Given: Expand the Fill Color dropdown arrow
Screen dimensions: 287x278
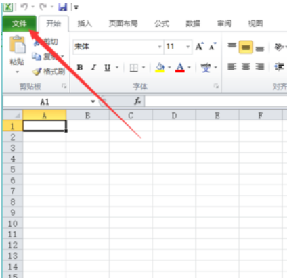Looking at the screenshot, I should point(169,67).
